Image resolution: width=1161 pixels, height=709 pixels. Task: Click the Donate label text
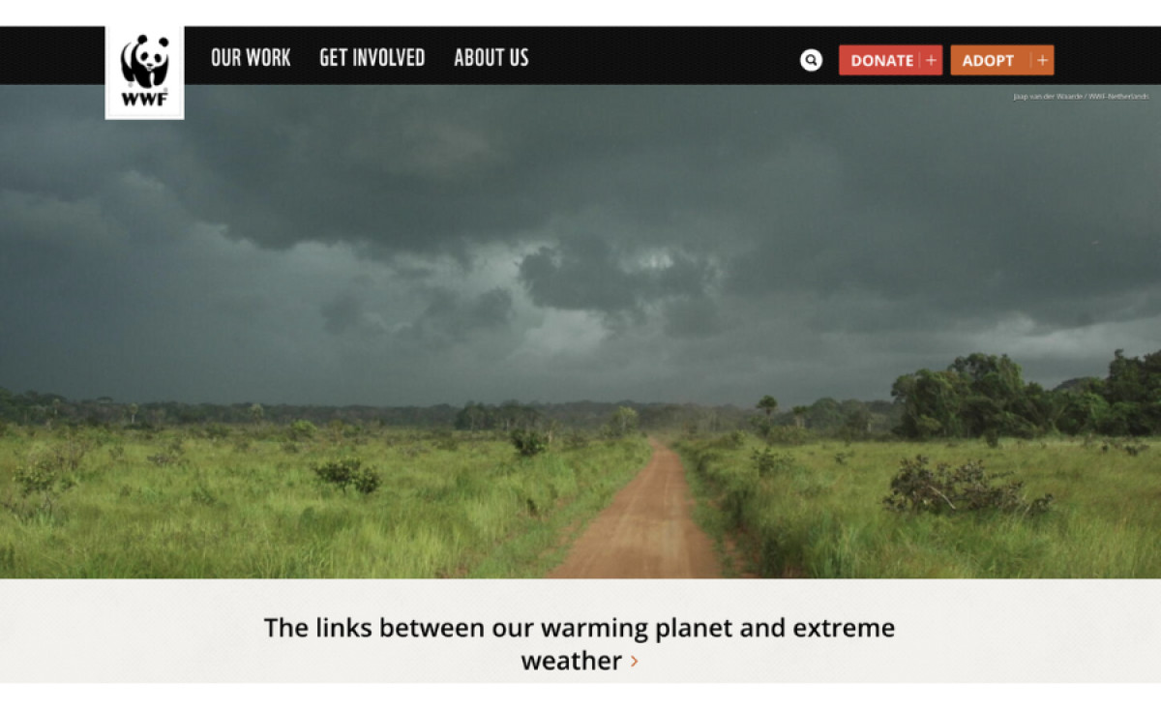pos(881,60)
